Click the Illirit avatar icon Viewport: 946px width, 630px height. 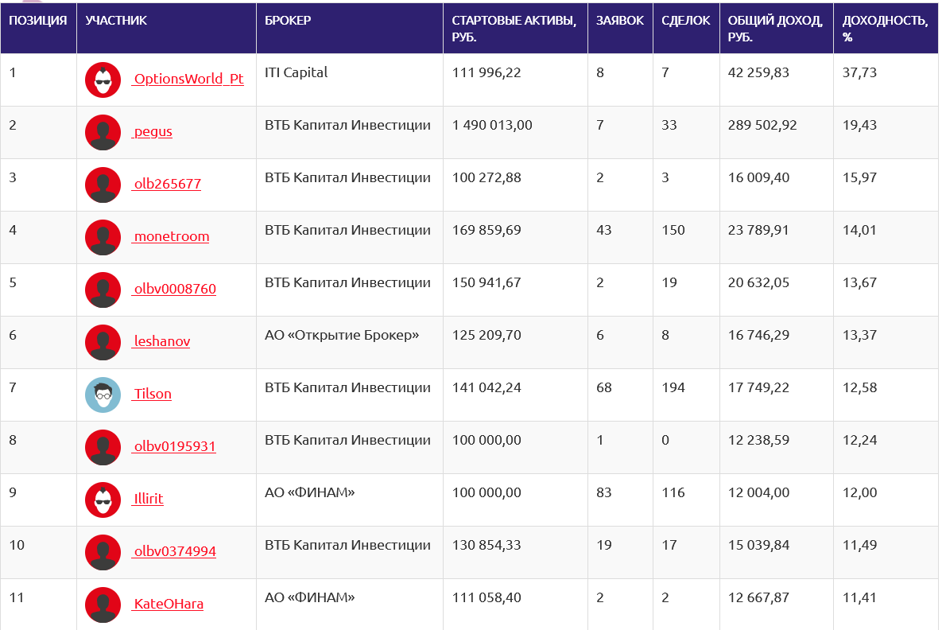pos(103,500)
